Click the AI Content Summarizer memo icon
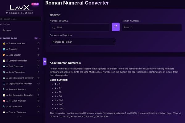The image size is (185, 123). tap(4, 61)
